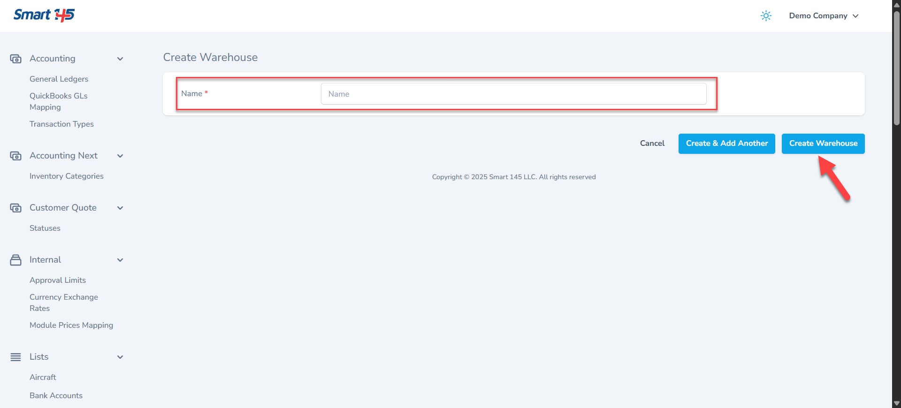The width and height of the screenshot is (901, 408).
Task: Collapse the Customer Quote chevron
Action: pos(120,208)
